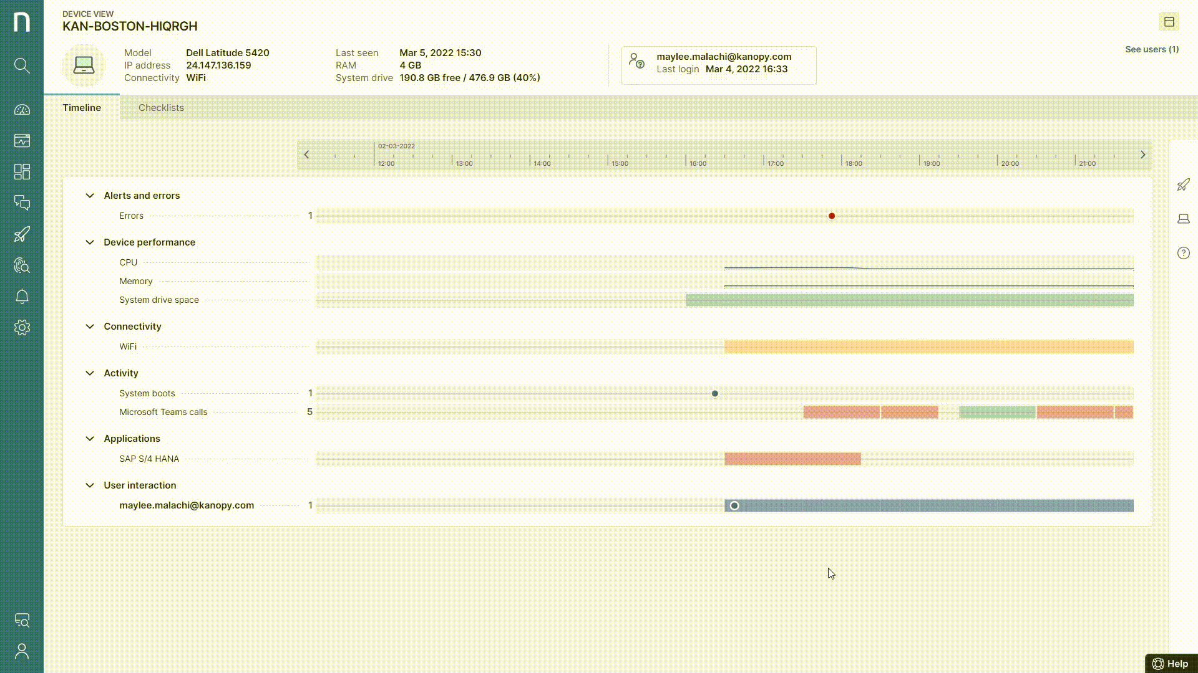
Task: Open the chat bubbles engagement icon
Action: [x=22, y=203]
